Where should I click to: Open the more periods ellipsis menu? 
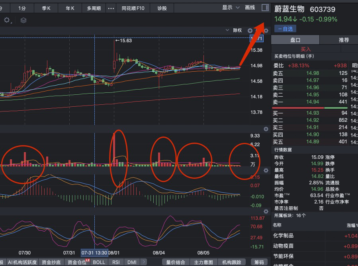(111, 8)
